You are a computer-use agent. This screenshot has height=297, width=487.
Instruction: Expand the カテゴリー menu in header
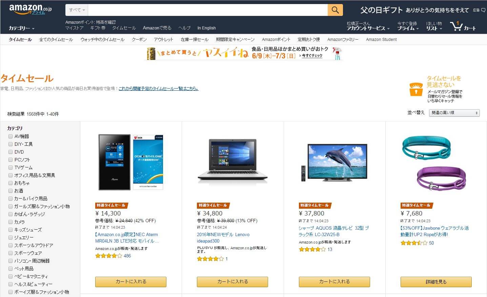pyautogui.click(x=21, y=28)
